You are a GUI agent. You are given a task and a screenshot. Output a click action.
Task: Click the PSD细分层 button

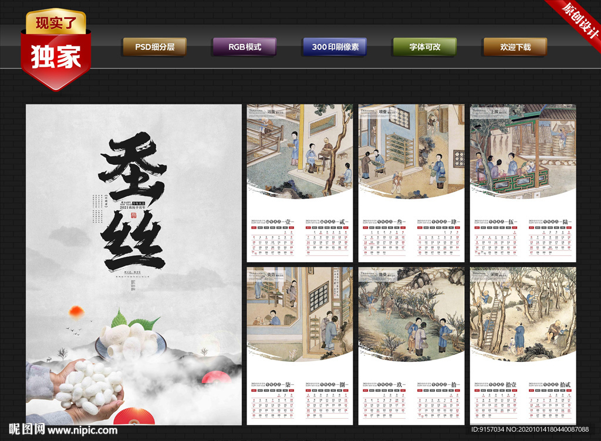click(154, 47)
